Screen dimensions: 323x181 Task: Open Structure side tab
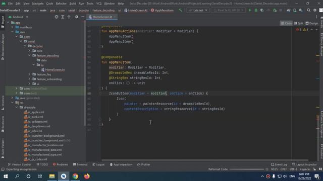click(3, 103)
